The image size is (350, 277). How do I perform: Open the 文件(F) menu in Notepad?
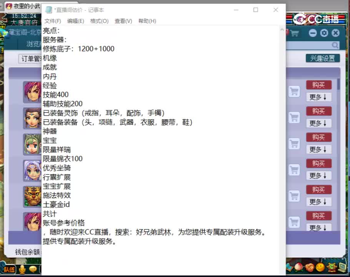point(52,21)
